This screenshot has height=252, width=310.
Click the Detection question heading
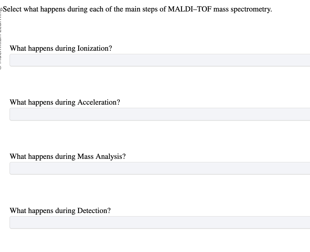(x=61, y=211)
